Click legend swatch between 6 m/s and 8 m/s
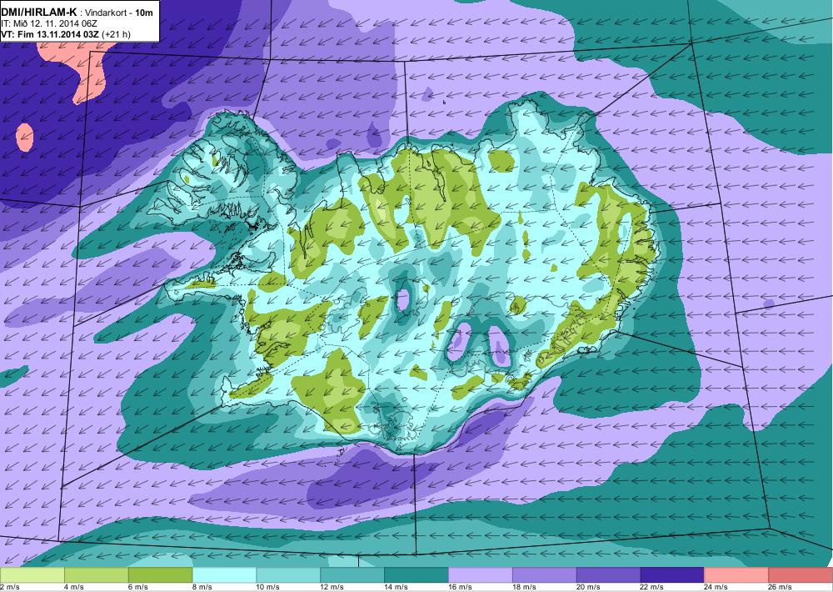 pos(161,575)
